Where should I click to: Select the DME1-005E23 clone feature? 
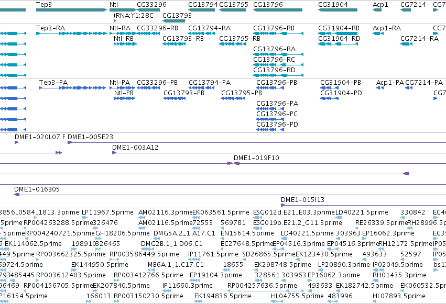257,142
